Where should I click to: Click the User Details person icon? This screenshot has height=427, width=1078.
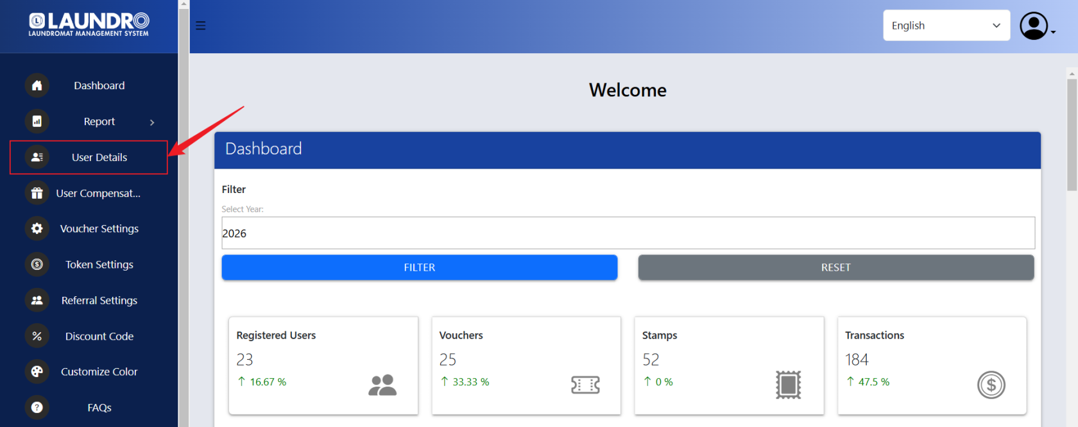(37, 157)
